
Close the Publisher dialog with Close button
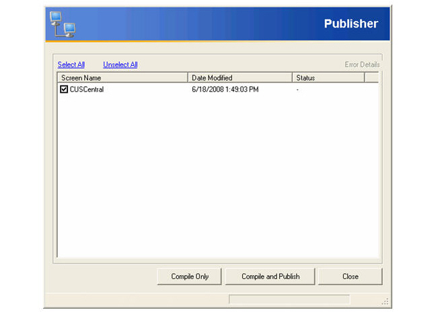tap(351, 276)
